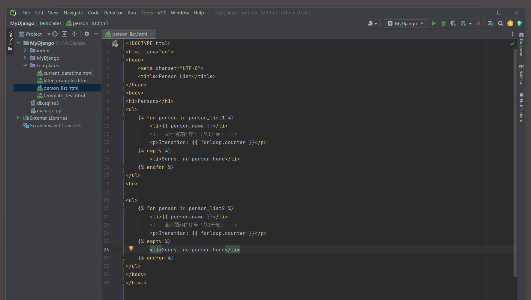Click the green inspection checkmark
This screenshot has width=531, height=300.
tap(512, 44)
